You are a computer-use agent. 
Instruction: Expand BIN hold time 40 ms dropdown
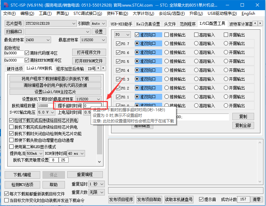[82, 153]
